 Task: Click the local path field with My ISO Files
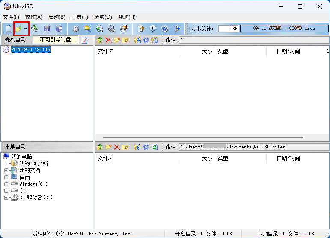[254, 147]
